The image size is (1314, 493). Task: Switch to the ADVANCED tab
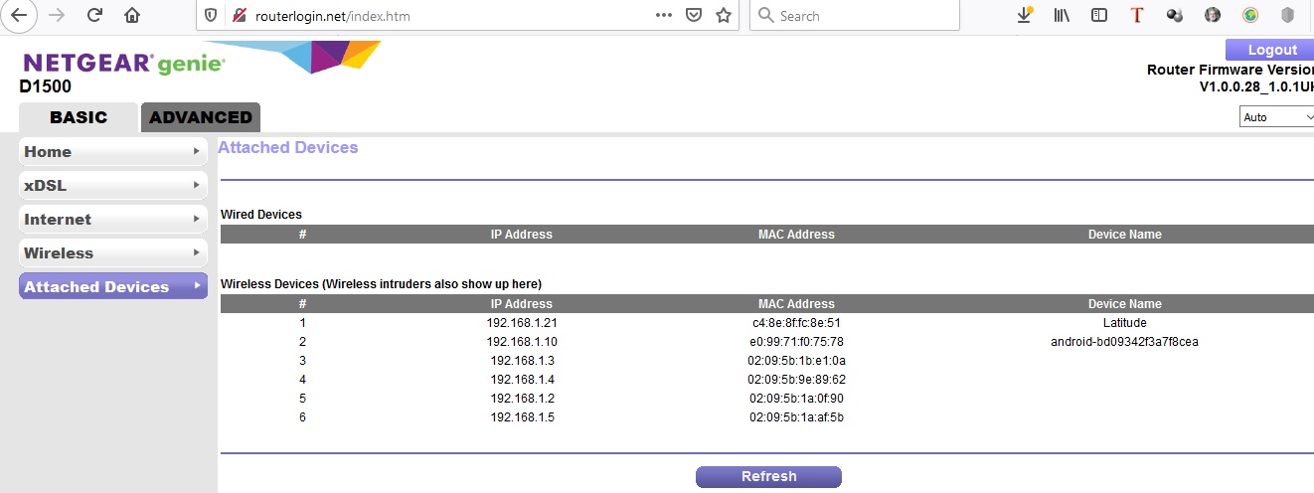pos(201,117)
